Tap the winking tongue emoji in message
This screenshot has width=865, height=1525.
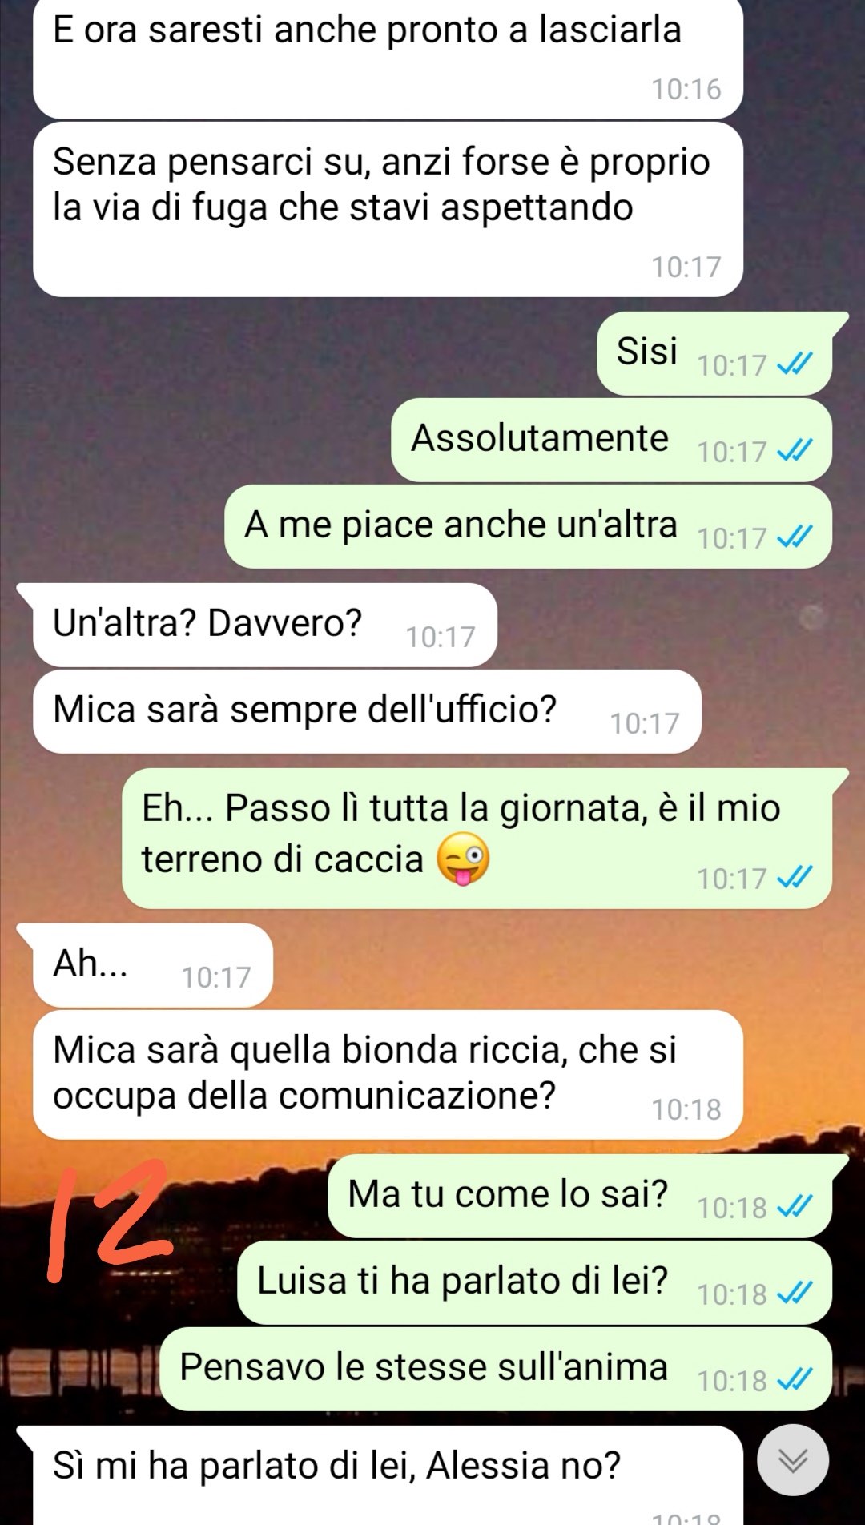(463, 859)
